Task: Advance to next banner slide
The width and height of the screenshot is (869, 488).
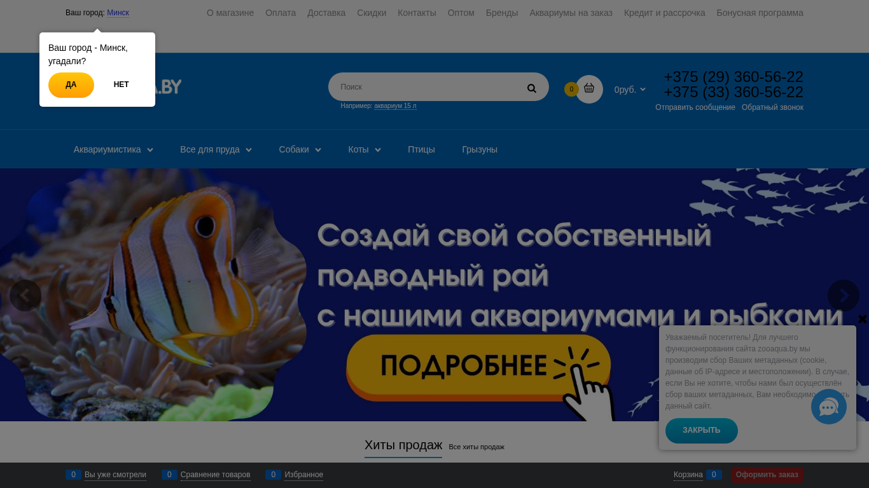Action: point(843,295)
